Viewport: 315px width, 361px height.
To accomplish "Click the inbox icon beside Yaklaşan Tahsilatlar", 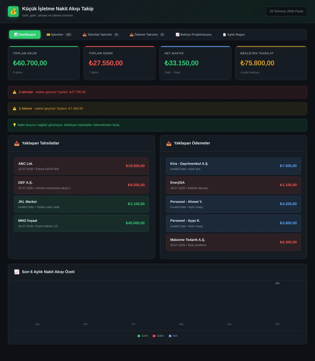I will click(17, 143).
